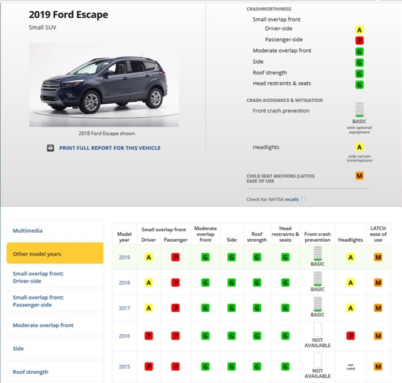Open the Multimedia tab in sidebar
This screenshot has height=383, width=402.
point(55,230)
